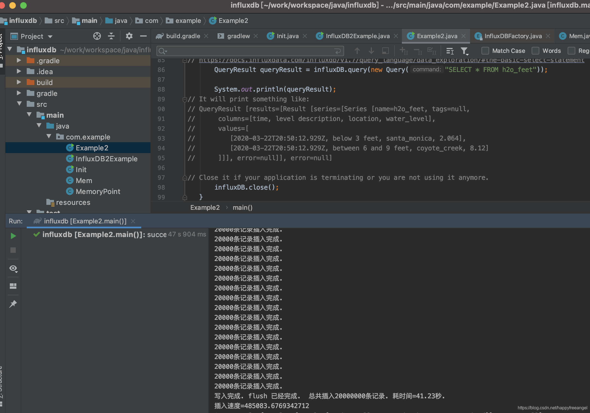Click the search filter funnel icon
This screenshot has width=590, height=413.
coord(464,51)
